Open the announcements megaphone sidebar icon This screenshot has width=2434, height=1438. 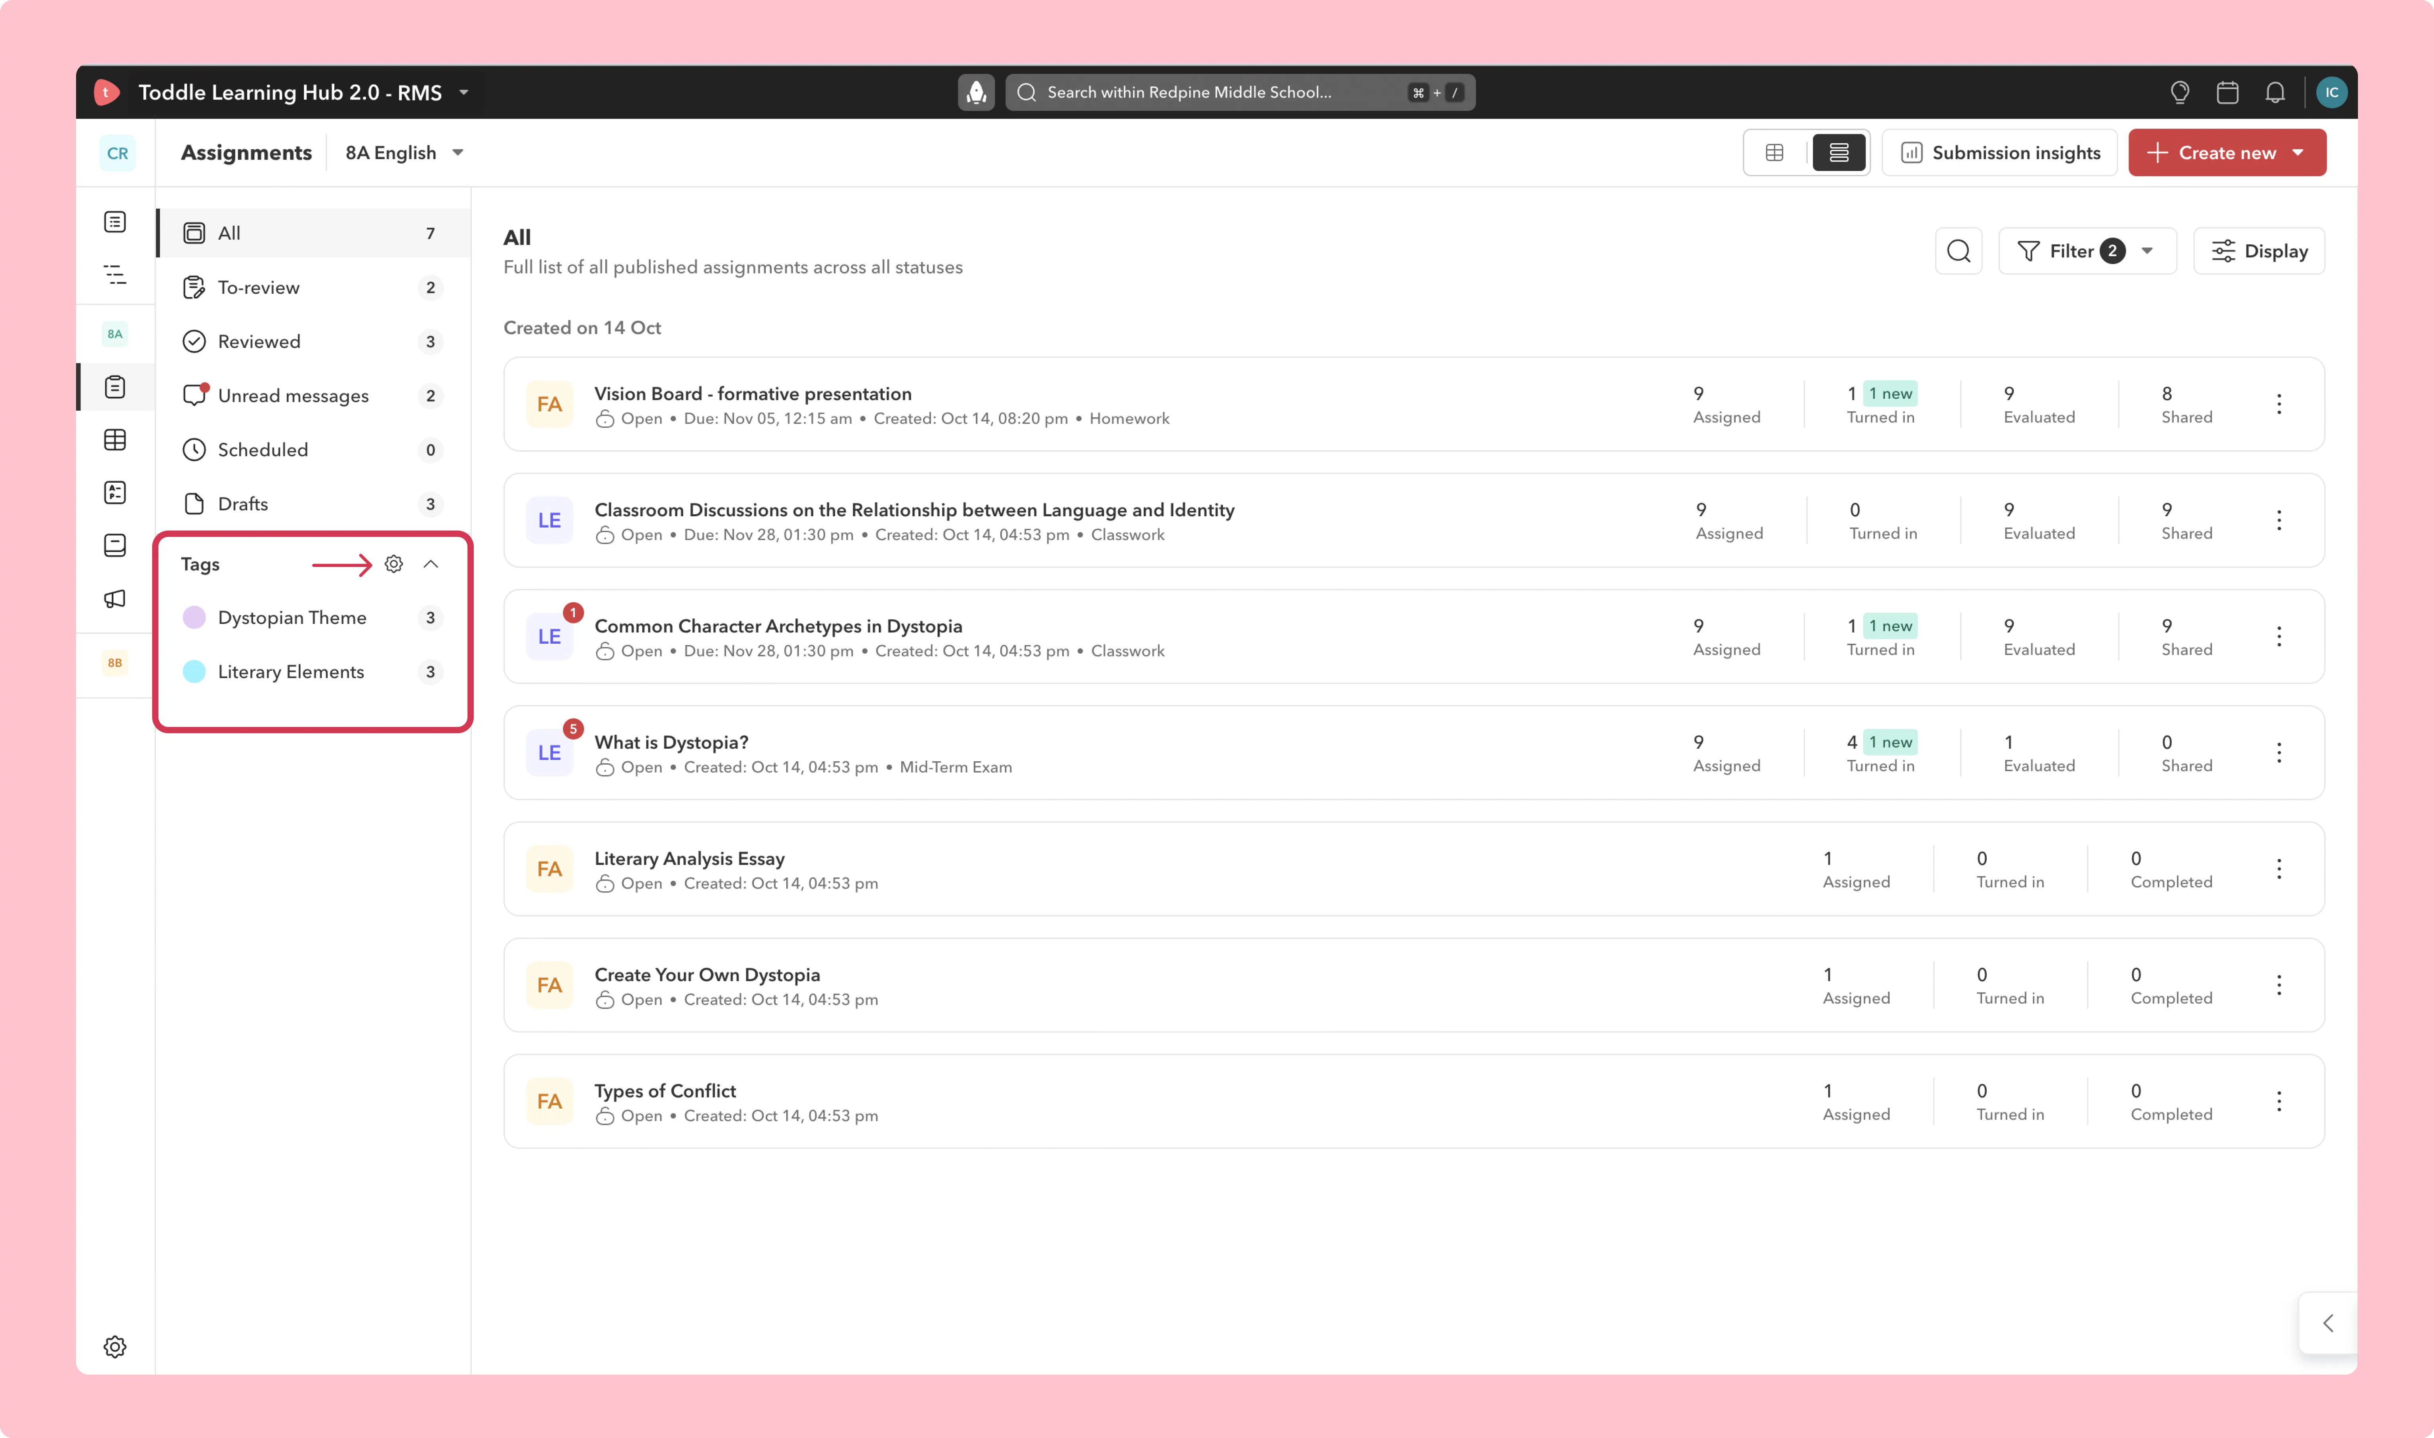[x=115, y=599]
